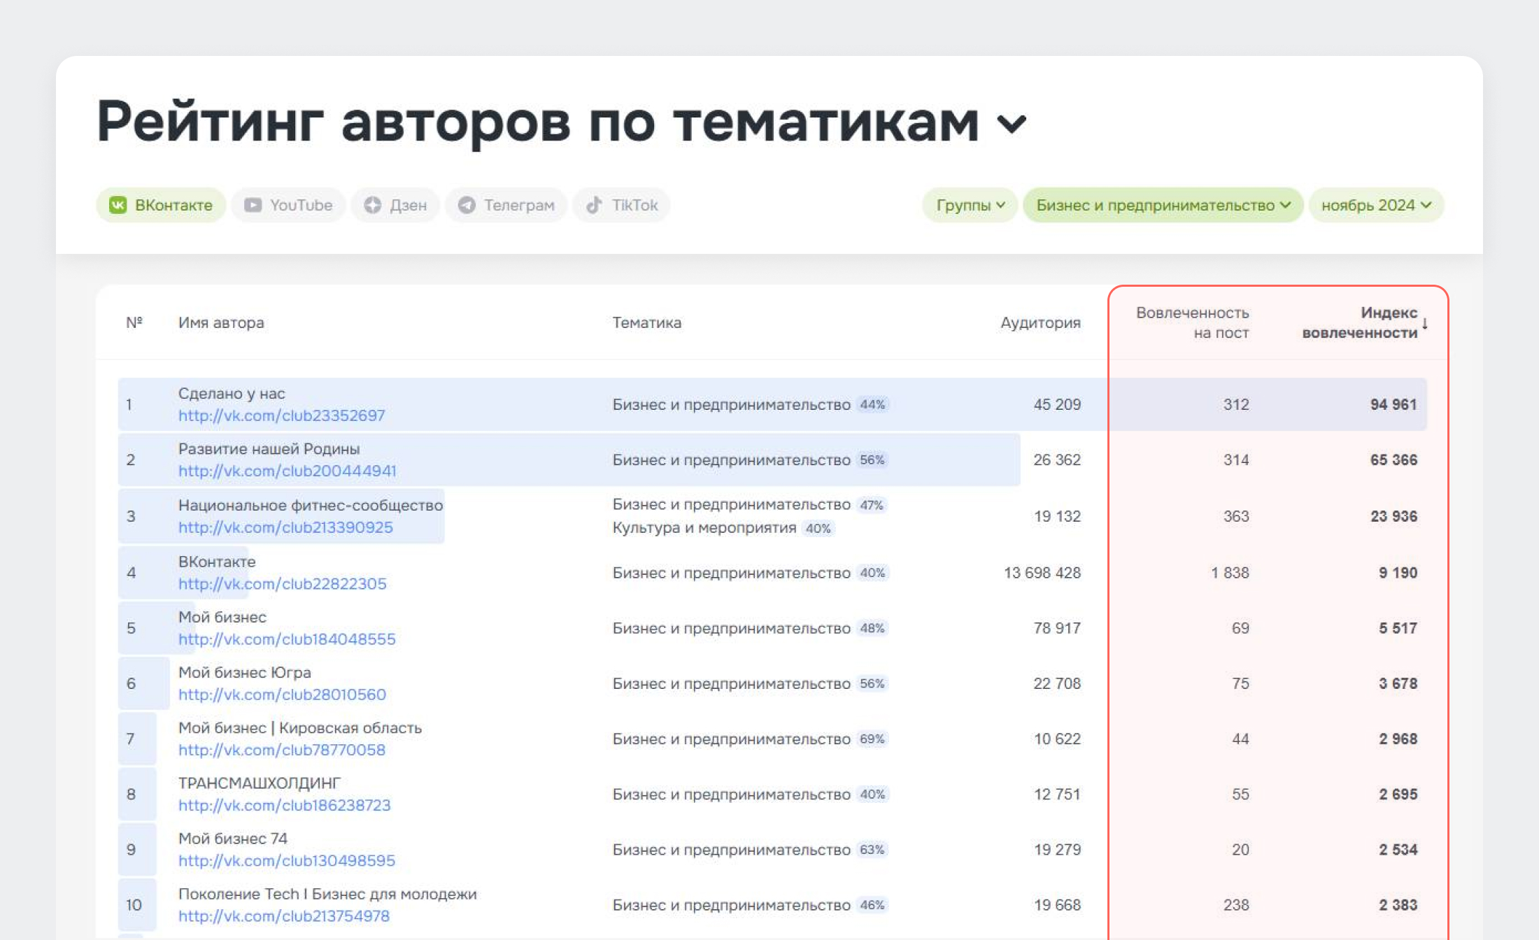Click the 44% badge in Сделано у нас row
This screenshot has width=1539, height=940.
pos(872,404)
